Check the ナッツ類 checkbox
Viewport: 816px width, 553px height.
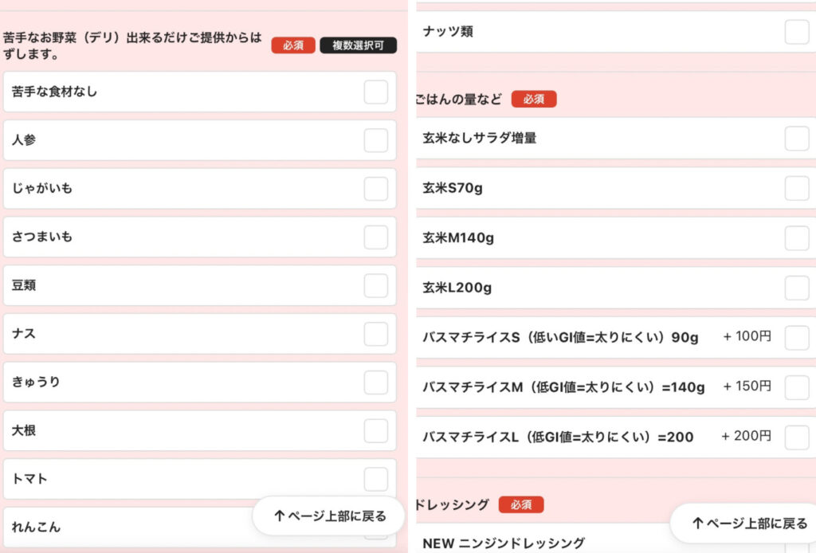coord(796,32)
